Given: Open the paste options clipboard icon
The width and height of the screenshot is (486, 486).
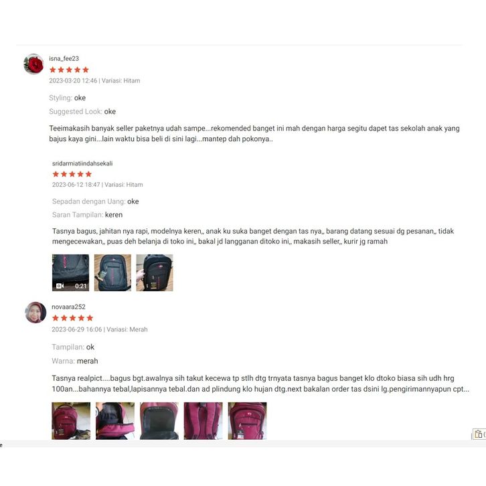Looking at the screenshot, I should coord(479,434).
